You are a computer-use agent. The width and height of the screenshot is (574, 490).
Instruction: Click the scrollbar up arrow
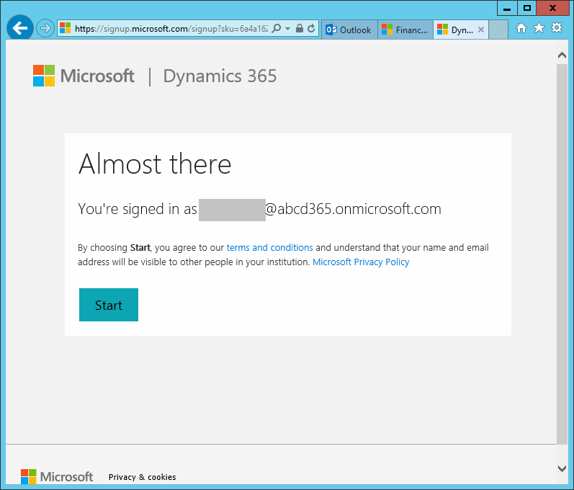[562, 55]
